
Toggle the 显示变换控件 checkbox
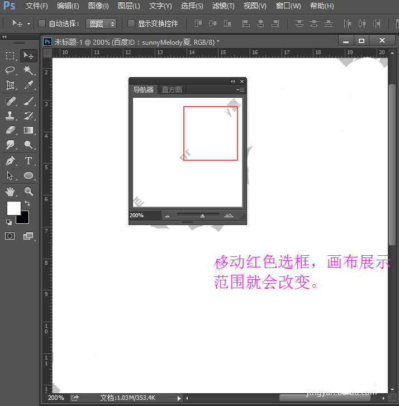[x=131, y=23]
